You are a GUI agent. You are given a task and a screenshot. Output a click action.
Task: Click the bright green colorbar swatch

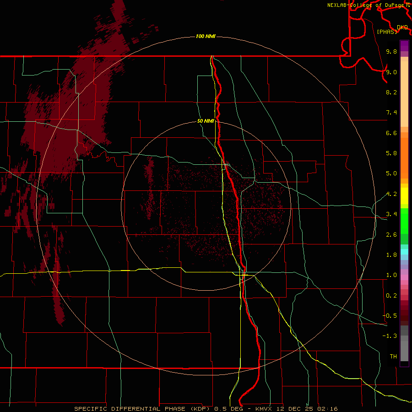pyautogui.click(x=404, y=221)
